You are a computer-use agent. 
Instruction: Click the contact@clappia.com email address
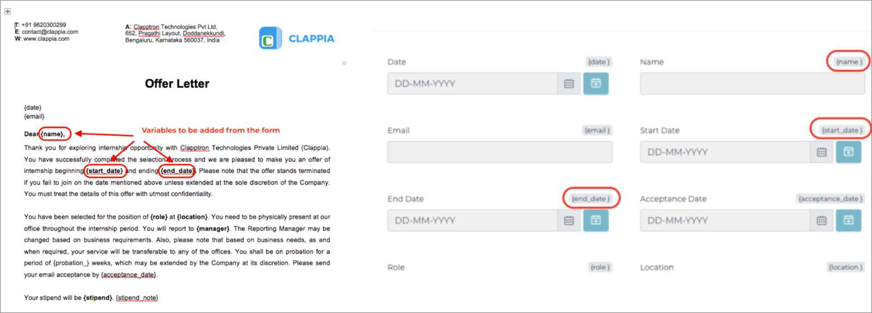[50, 32]
